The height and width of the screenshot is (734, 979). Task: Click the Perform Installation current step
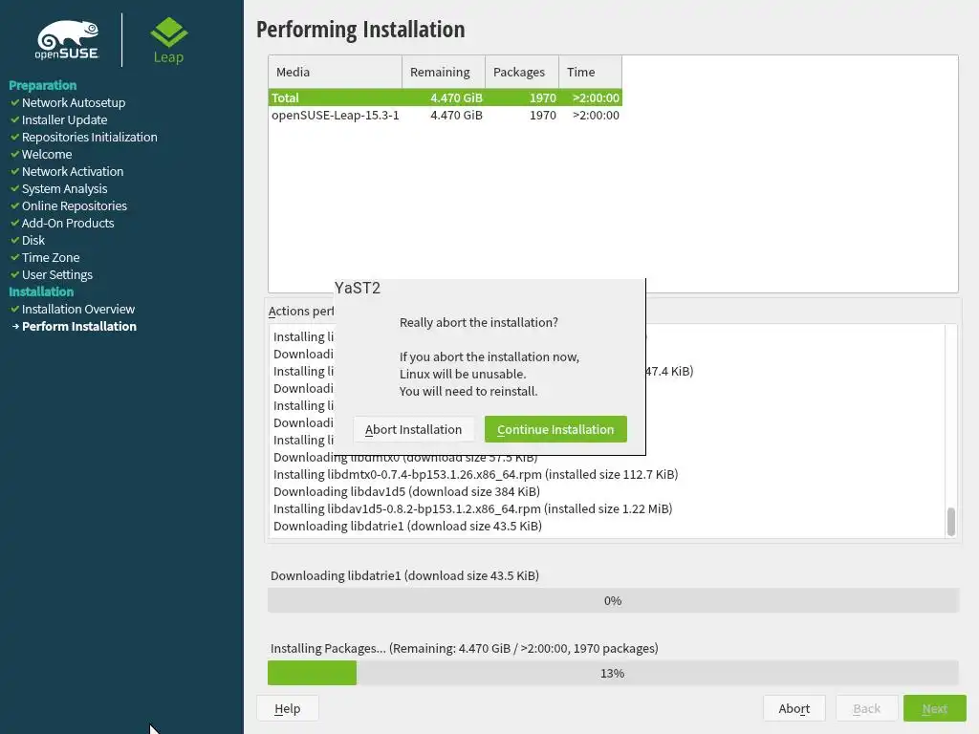(79, 327)
